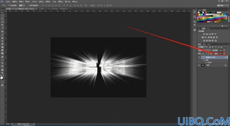Select the Brush tool
The width and height of the screenshot is (230, 126).
[2, 35]
